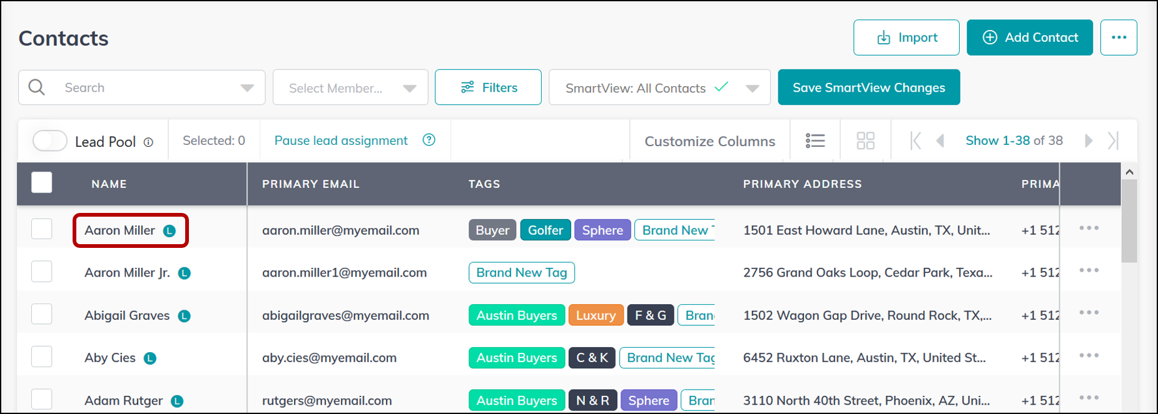
Task: Sort by PRIMARY EMAIL column header
Action: [311, 184]
